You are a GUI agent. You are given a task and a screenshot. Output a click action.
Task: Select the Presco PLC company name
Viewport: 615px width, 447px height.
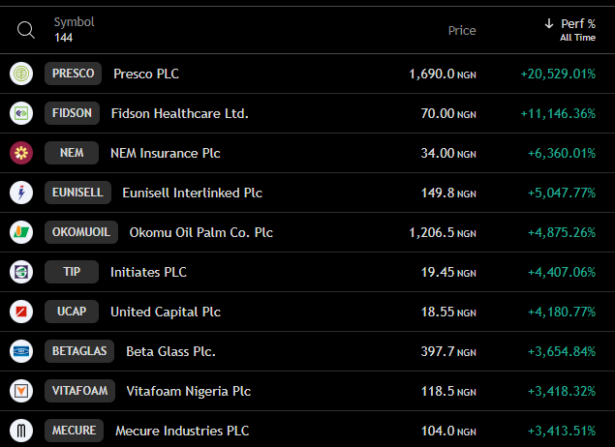point(146,74)
